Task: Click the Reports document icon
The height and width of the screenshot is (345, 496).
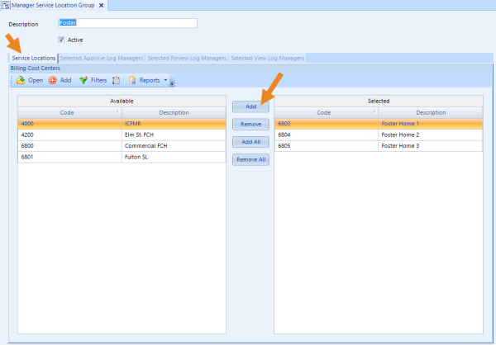Action: pos(132,80)
